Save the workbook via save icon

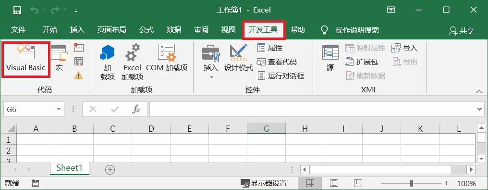click(18, 10)
